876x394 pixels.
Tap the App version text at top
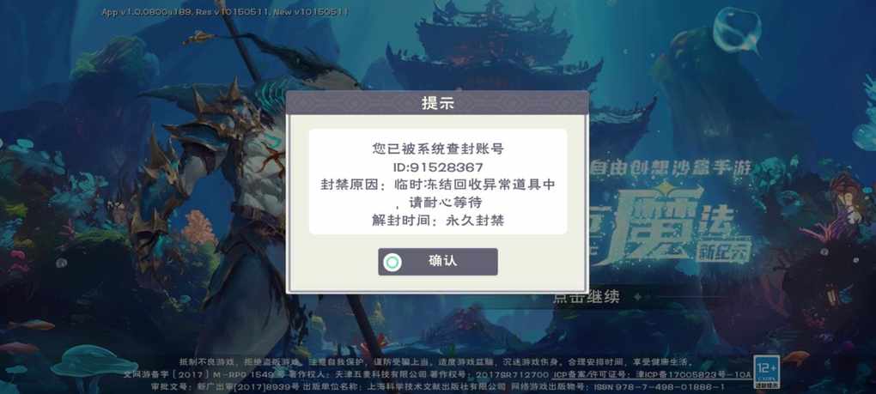pos(225,12)
